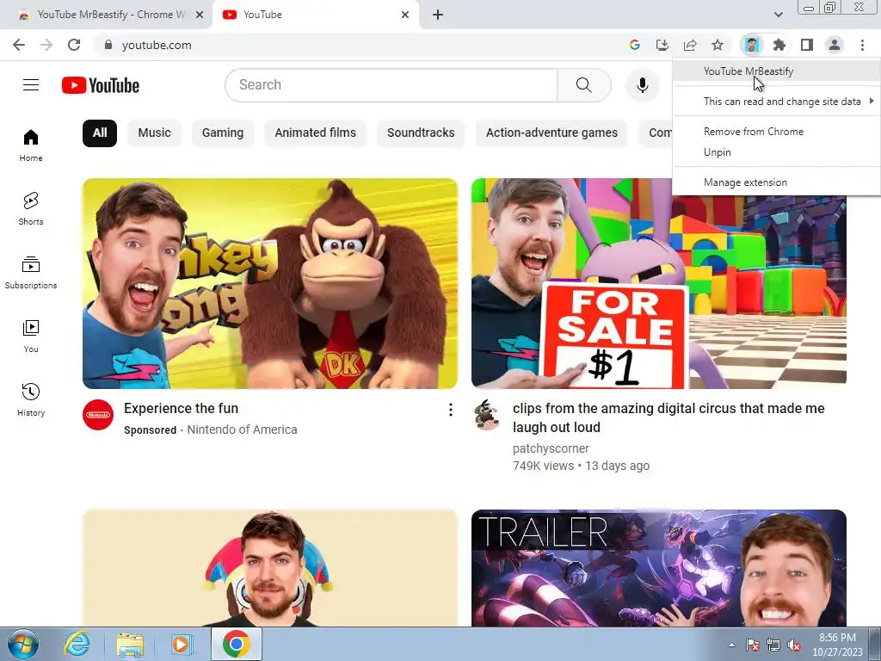The width and height of the screenshot is (881, 661).
Task: Click the Nintendo of America sponsor link
Action: coord(242,429)
